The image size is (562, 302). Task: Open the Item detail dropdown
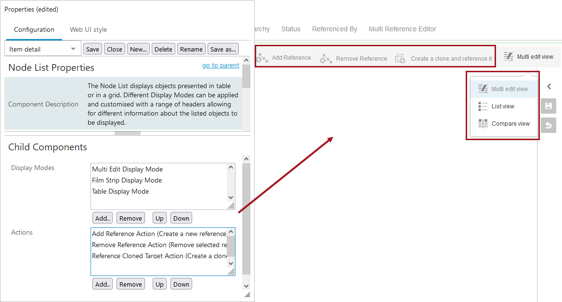pyautogui.click(x=42, y=49)
